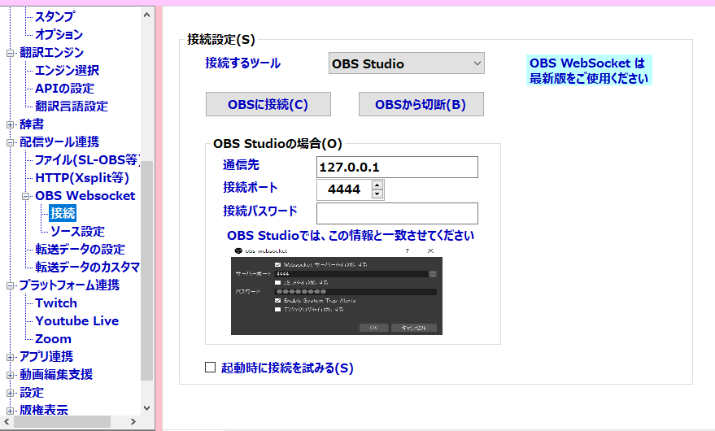This screenshot has width=715, height=431.
Task: Select 転送データの設定 in the tree
Action: 81,249
